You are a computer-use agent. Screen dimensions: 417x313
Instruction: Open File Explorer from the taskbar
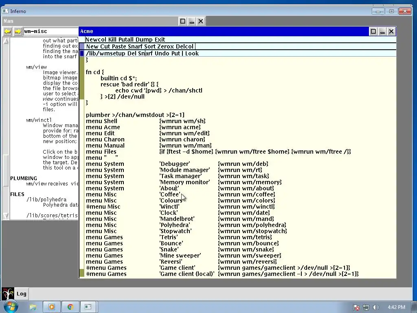pyautogui.click(x=33, y=307)
